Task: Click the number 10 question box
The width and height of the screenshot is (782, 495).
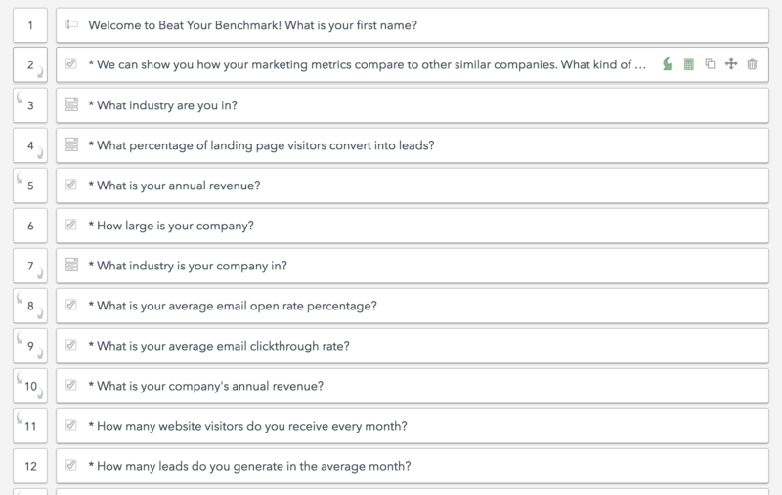Action: point(31,386)
